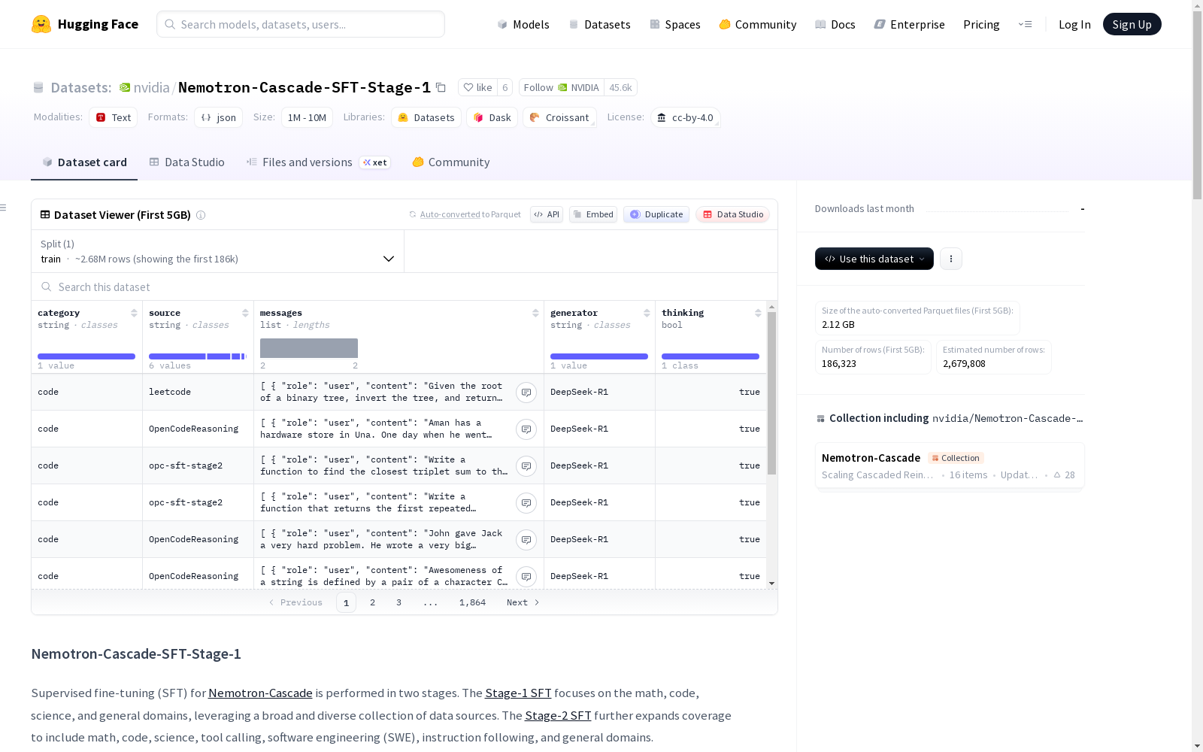Open Enterprise in the top navigation

tap(910, 24)
